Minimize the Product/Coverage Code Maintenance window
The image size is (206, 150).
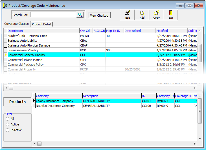click(x=180, y=6)
